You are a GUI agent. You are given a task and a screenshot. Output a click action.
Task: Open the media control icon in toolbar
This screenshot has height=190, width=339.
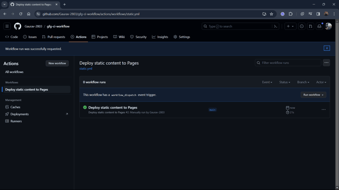[310, 14]
